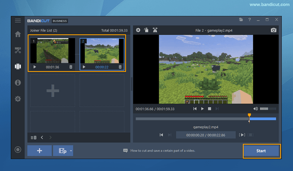293x171 pixels.
Task: Click clip 2 duration 00:00:22
Action: 102,67
